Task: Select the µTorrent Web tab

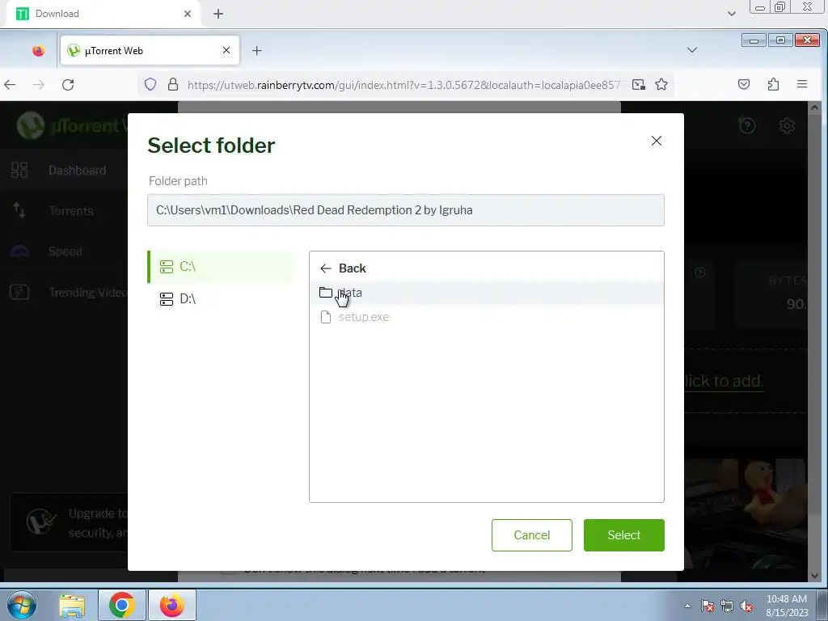Action: pyautogui.click(x=150, y=51)
